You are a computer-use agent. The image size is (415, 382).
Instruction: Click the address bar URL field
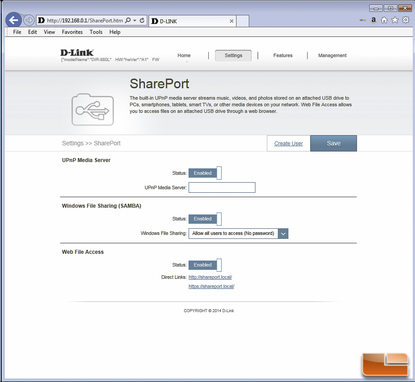(x=85, y=21)
